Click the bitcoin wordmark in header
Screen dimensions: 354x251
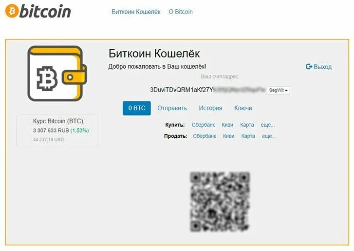pos(45,11)
